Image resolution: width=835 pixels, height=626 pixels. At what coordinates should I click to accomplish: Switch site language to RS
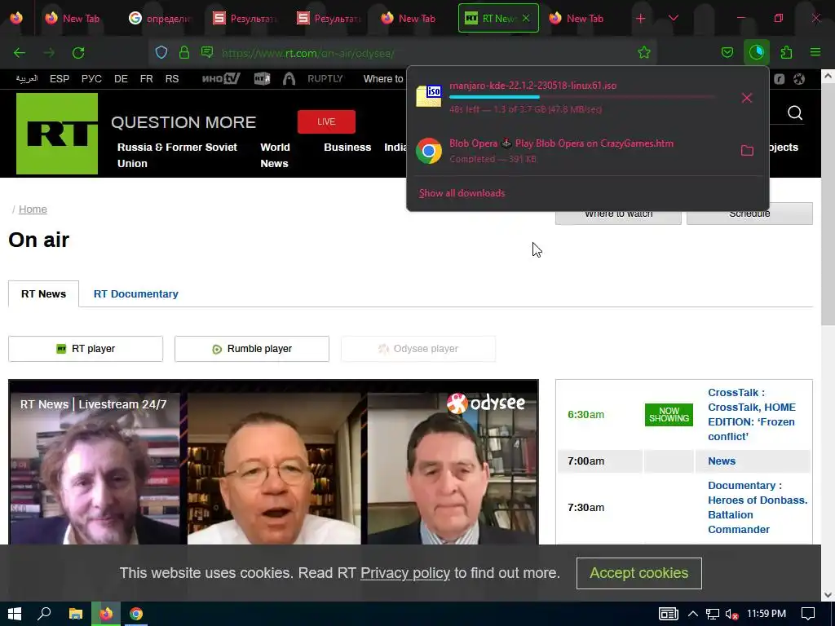click(172, 79)
